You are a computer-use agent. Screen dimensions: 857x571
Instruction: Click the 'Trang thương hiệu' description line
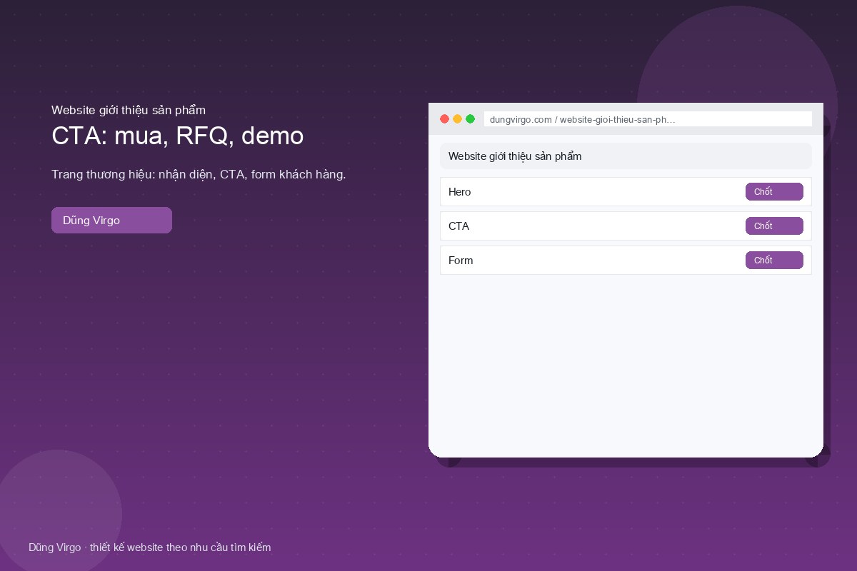[x=199, y=175]
